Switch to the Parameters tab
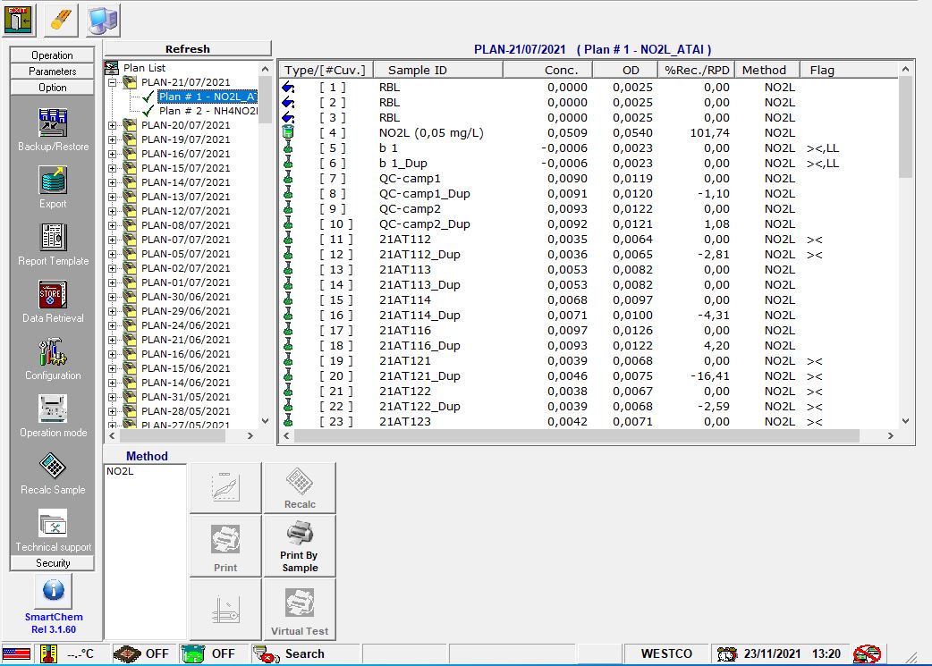The image size is (932, 666). coord(52,71)
